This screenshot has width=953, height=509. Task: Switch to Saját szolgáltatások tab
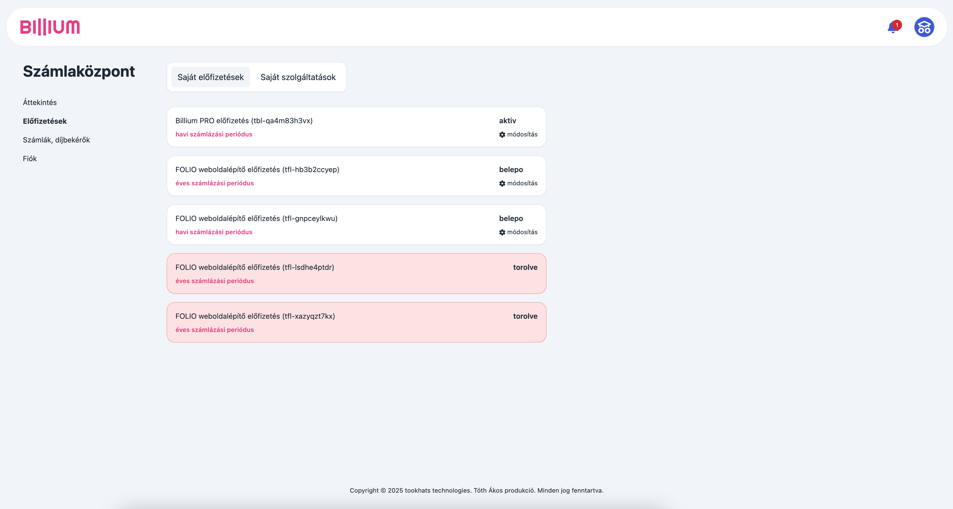[298, 77]
